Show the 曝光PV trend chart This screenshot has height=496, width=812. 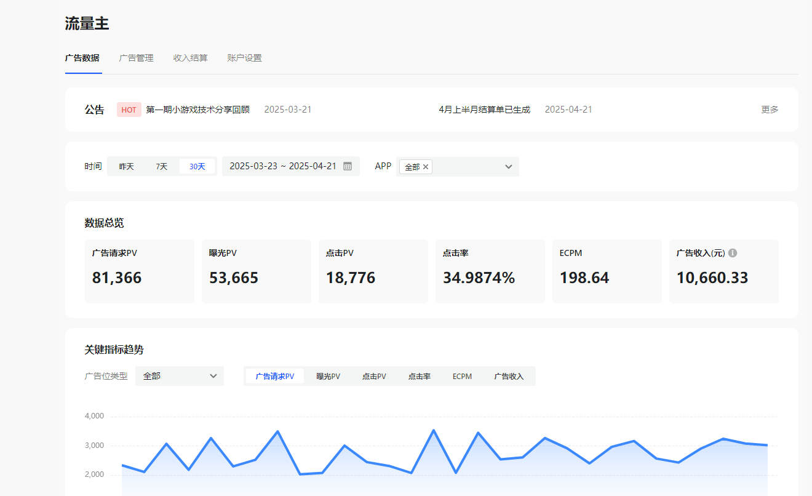tap(328, 376)
